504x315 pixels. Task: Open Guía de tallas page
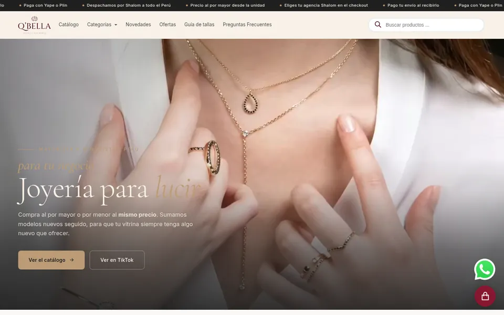coord(199,25)
